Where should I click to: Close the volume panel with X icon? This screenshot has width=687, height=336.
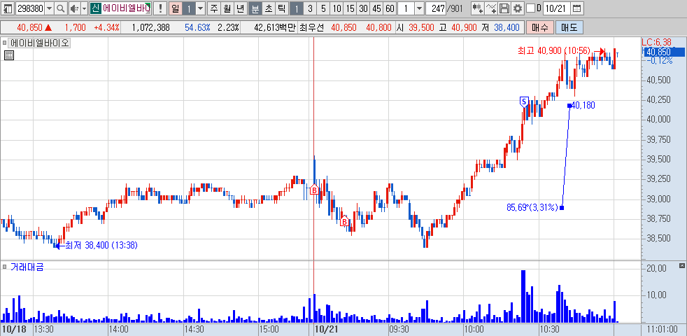(x=681, y=266)
